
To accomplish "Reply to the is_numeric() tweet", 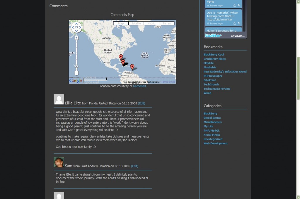I will pos(239,23).
